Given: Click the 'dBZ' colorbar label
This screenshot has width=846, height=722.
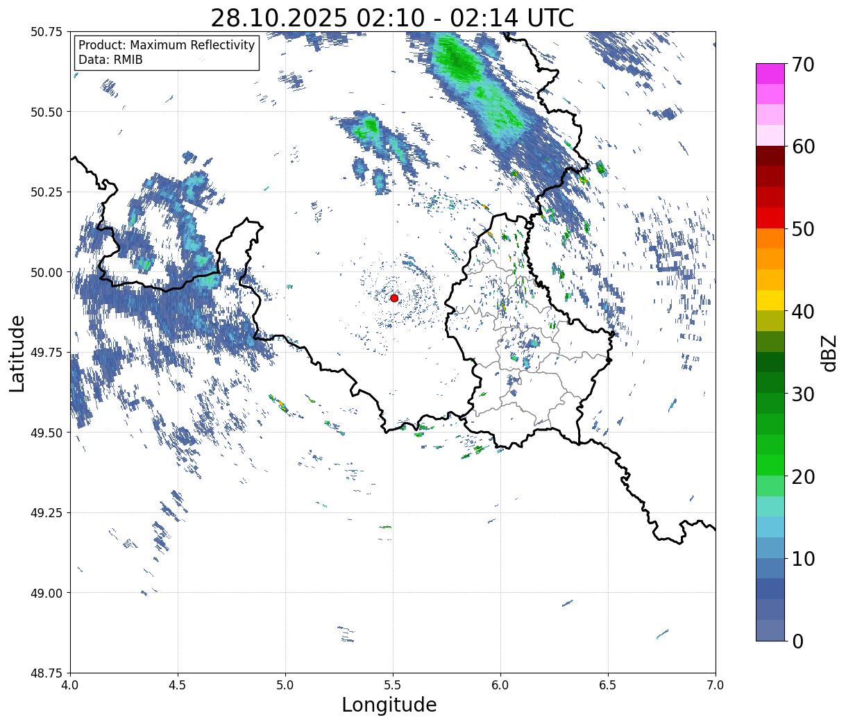Looking at the screenshot, I should pyautogui.click(x=829, y=352).
